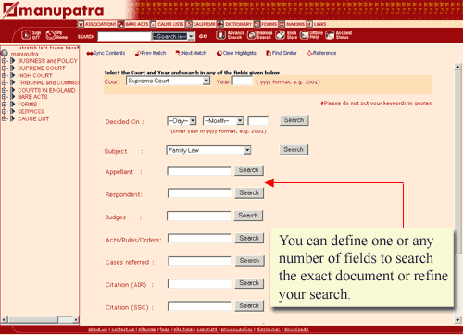The width and height of the screenshot is (463, 335).
Task: Open the Subject dropdown
Action: pyautogui.click(x=208, y=150)
